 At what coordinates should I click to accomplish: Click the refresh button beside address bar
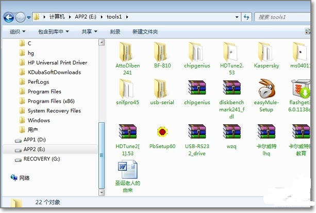pyautogui.click(x=246, y=17)
